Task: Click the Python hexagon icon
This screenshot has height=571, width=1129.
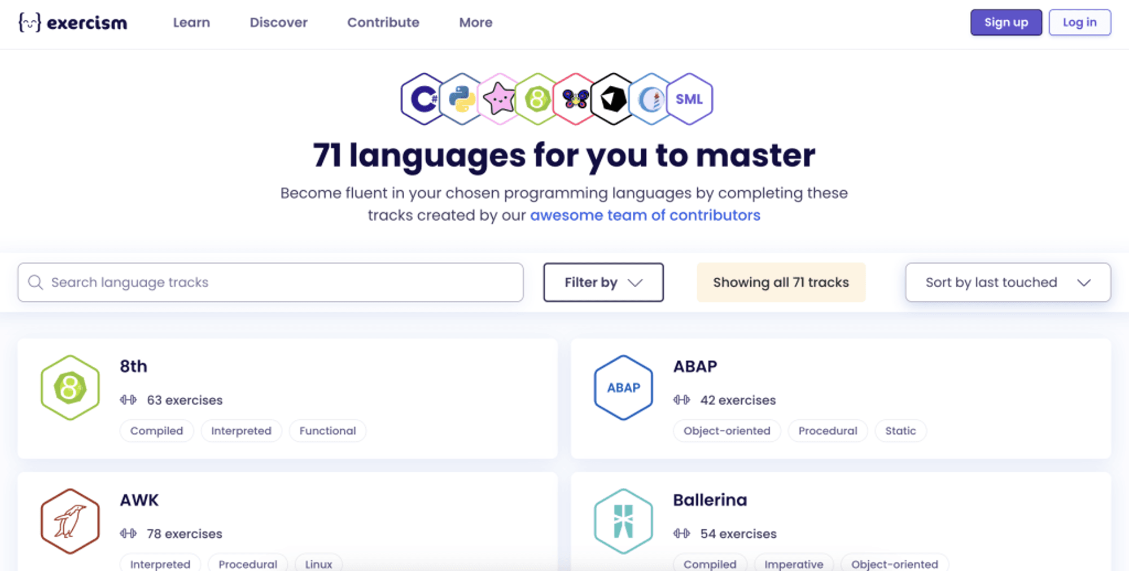Action: point(461,99)
